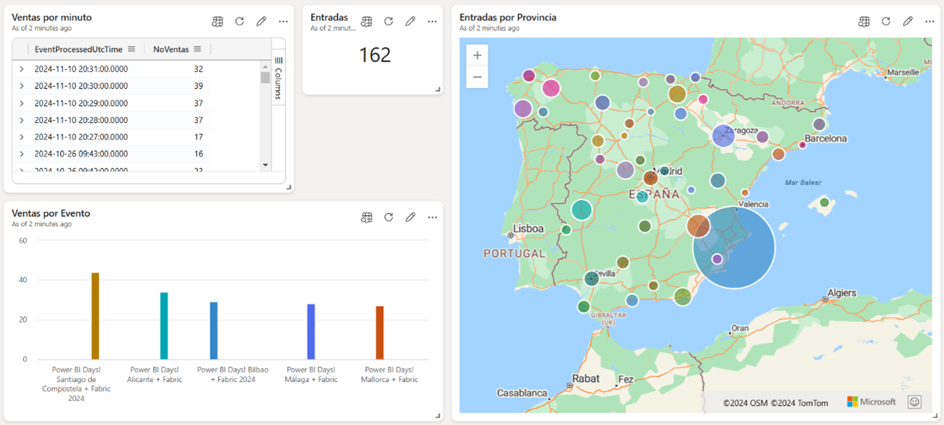Open NoVentas column menu
944x425 pixels.
(197, 49)
